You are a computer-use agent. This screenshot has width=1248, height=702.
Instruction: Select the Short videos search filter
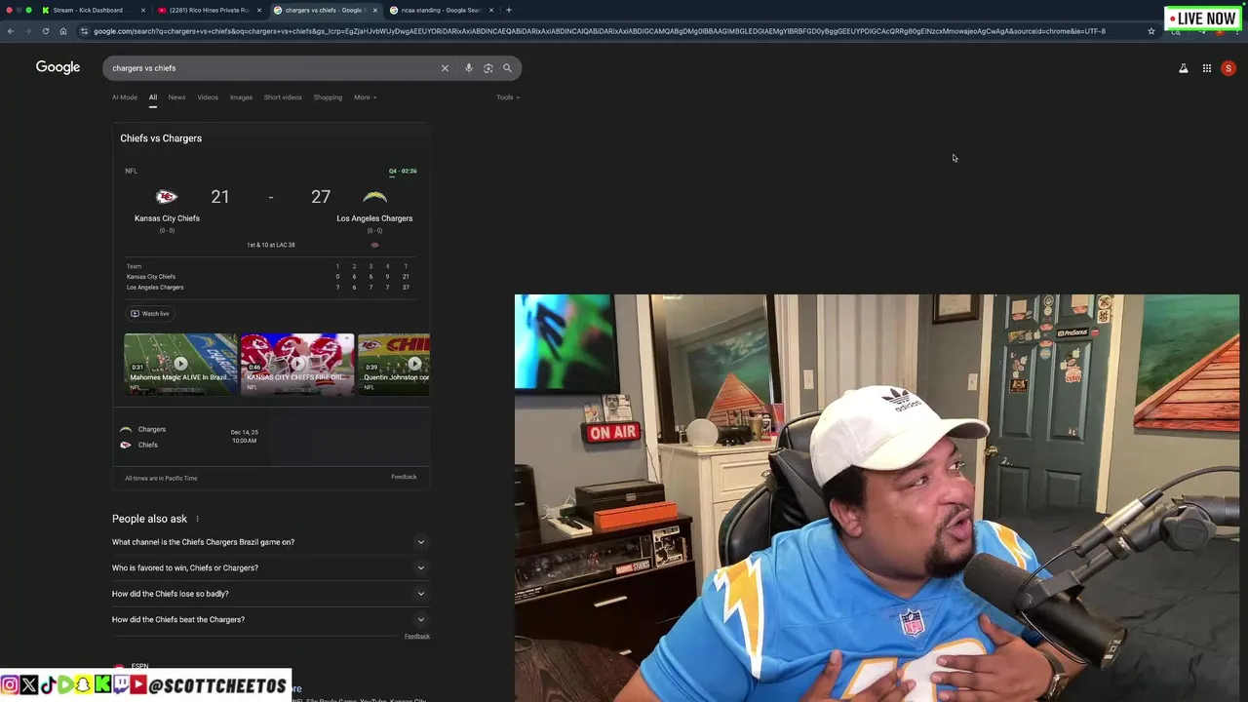click(283, 97)
